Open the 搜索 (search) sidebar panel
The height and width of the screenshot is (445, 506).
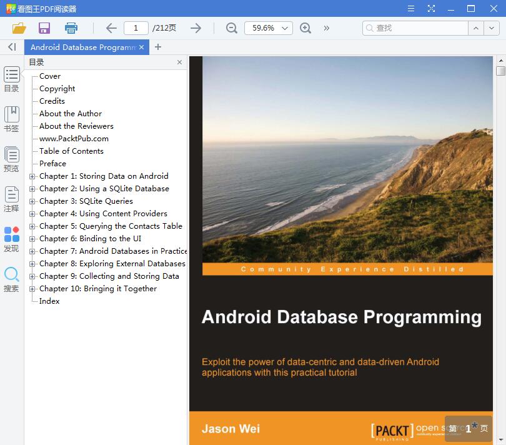pos(12,279)
